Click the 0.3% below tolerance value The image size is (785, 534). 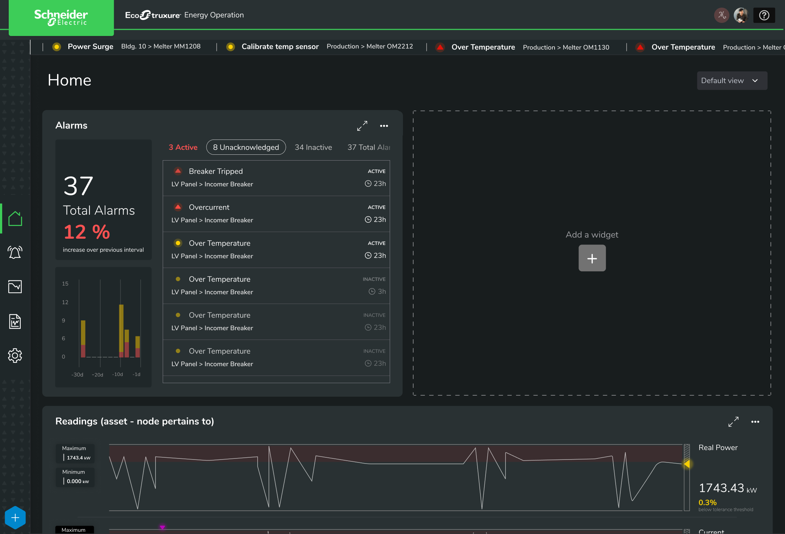(708, 502)
